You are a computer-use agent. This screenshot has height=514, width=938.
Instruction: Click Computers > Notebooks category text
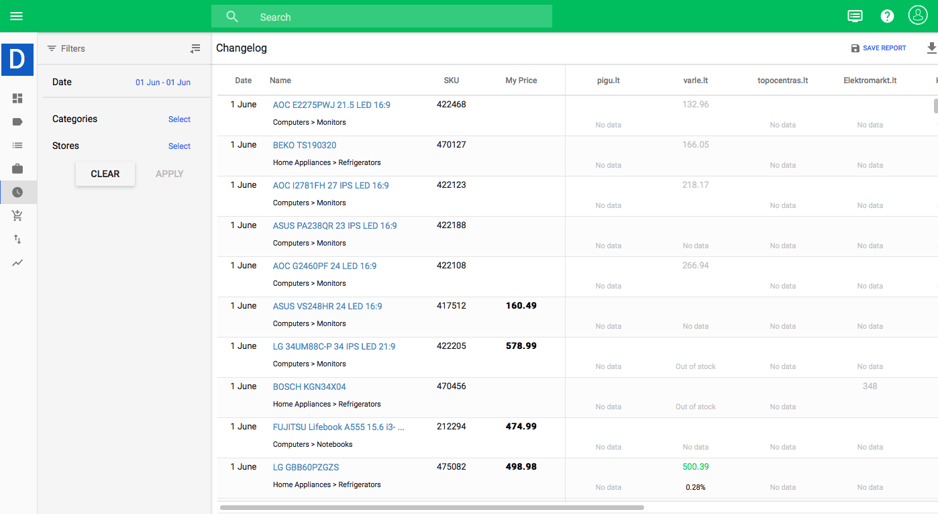(313, 444)
